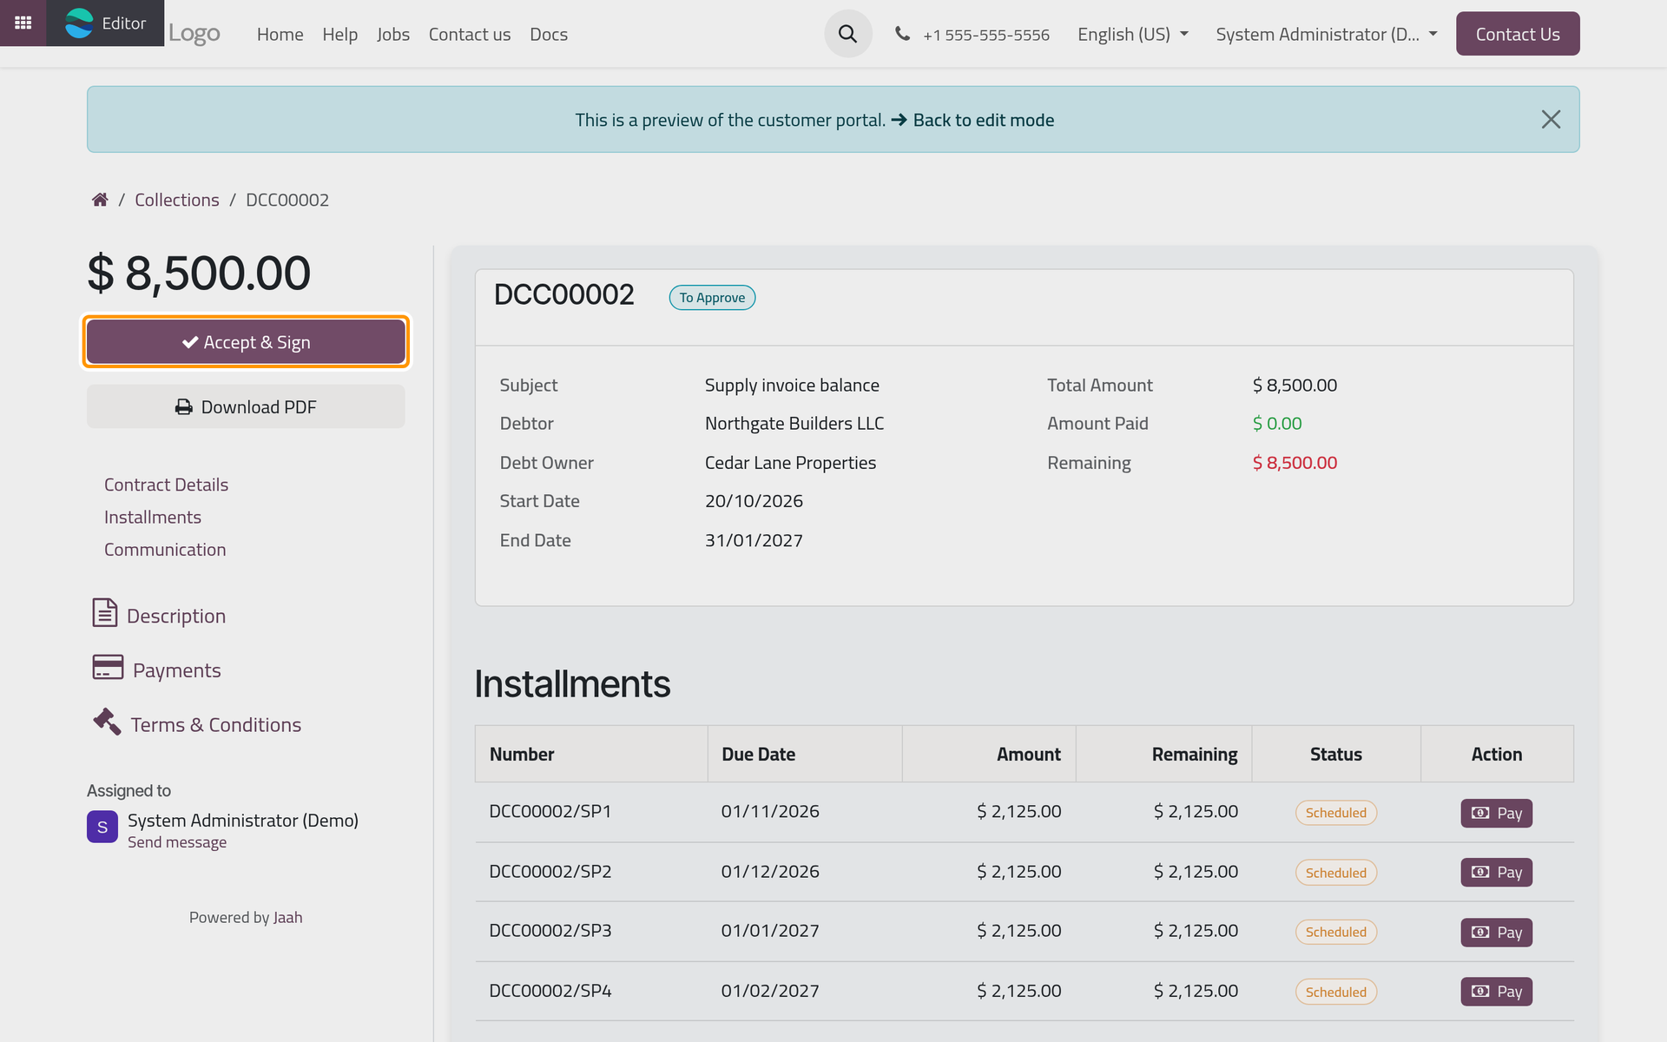
Task: Open the Jobs menu item
Action: 392,34
